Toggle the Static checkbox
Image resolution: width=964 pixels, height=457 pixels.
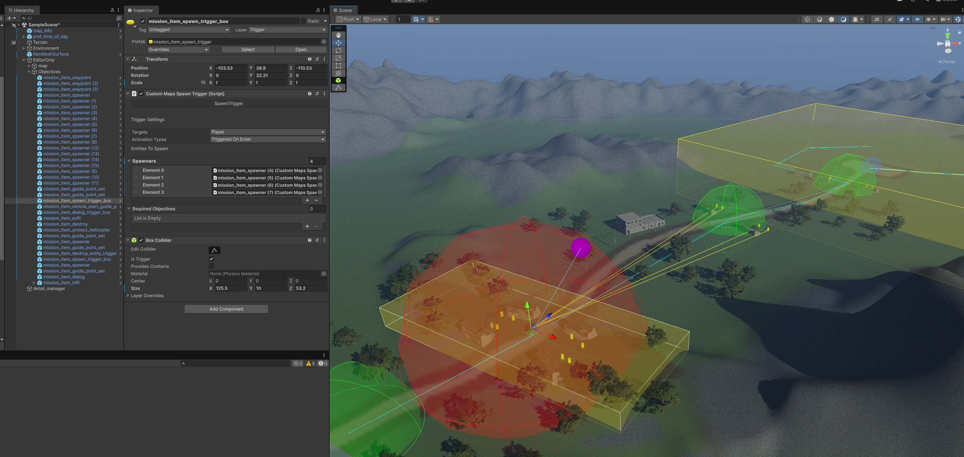point(303,21)
